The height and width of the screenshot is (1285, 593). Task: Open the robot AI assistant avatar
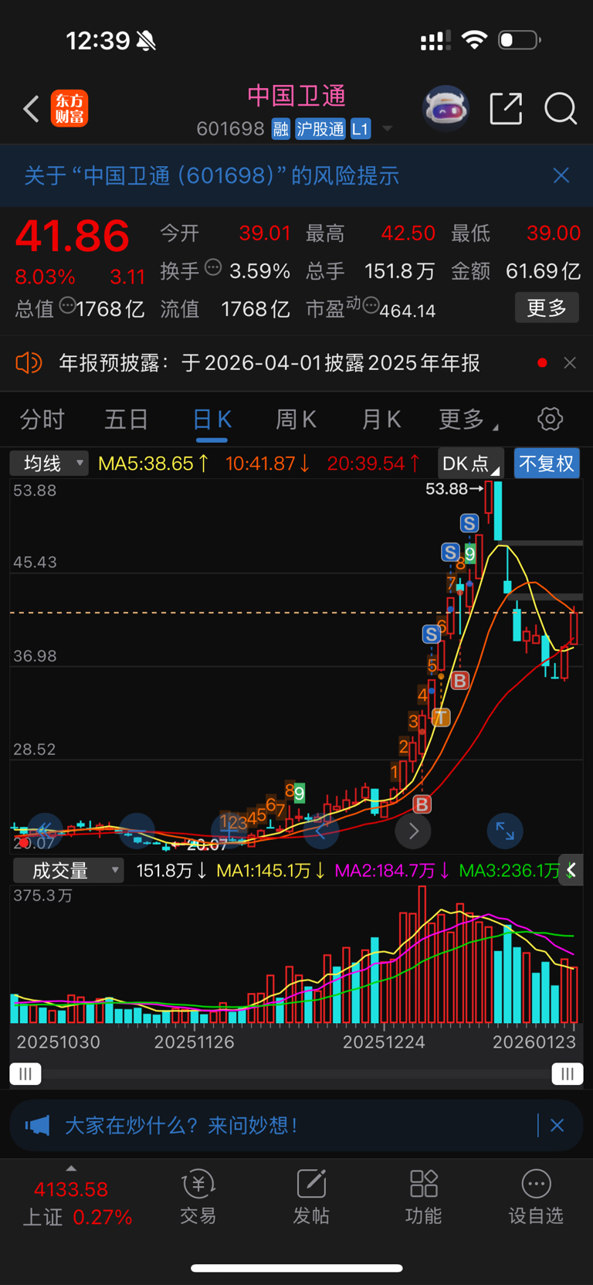(446, 108)
